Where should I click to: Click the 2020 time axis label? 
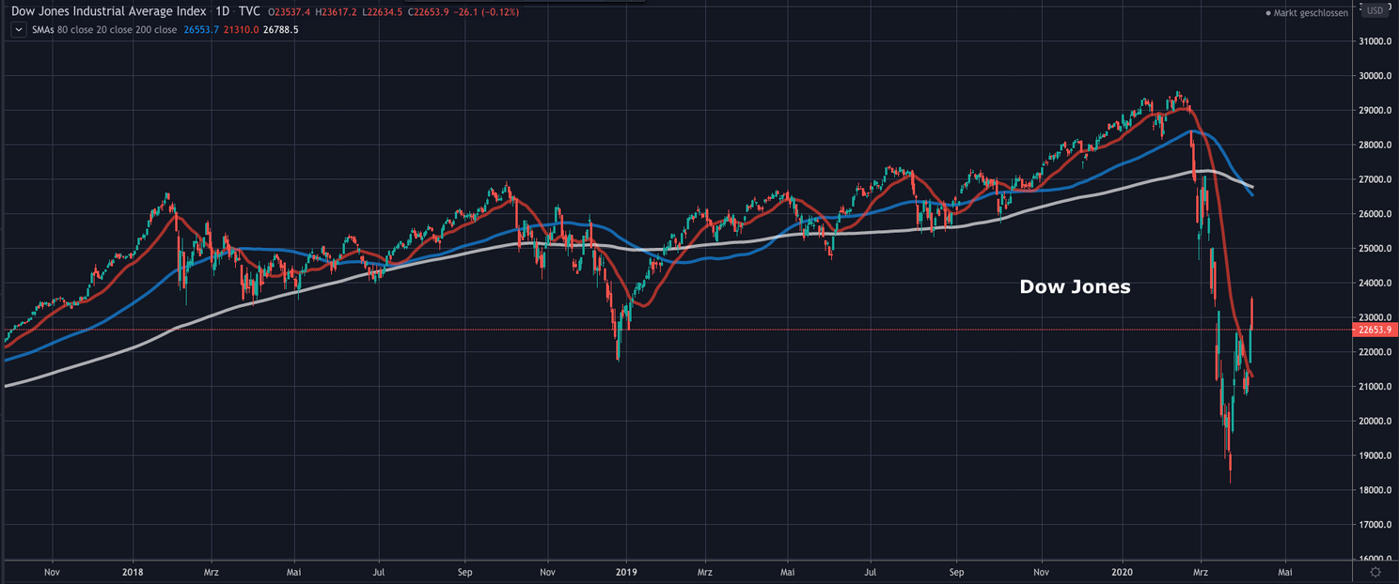[1122, 570]
